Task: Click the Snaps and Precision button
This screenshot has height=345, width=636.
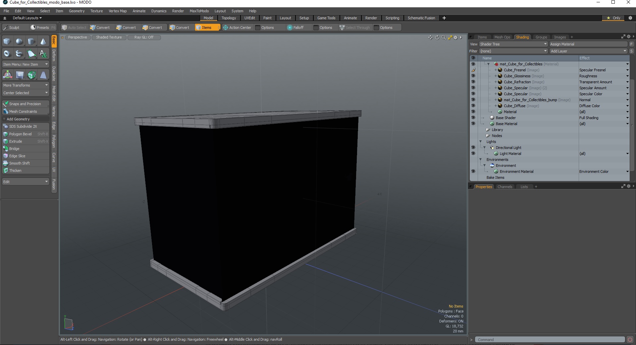Action: click(26, 104)
